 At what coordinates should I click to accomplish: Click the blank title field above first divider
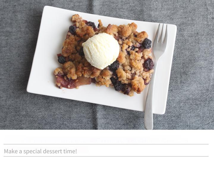click(x=106, y=139)
